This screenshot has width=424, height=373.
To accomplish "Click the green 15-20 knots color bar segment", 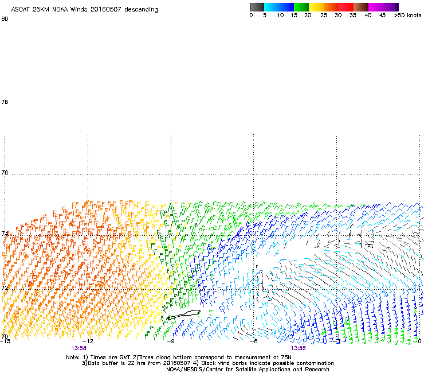I will click(x=301, y=7).
